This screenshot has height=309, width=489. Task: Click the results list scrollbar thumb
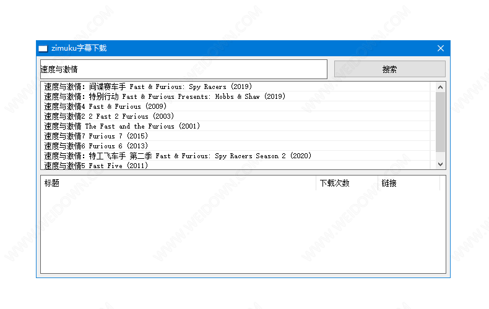click(x=440, y=122)
